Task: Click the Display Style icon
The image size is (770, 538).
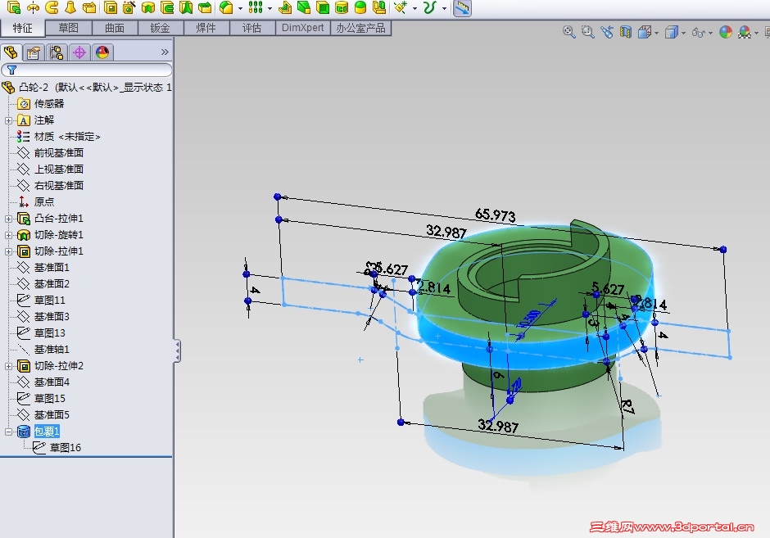Action: click(672, 33)
